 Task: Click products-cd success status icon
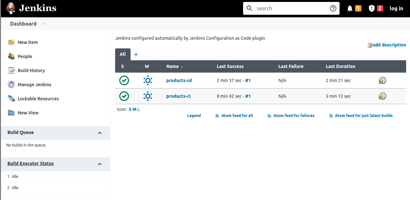click(124, 80)
